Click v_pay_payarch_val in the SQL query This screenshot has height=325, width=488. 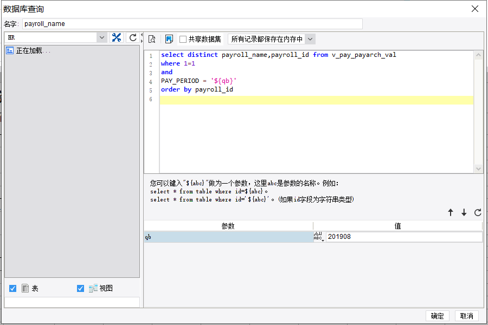[x=364, y=55]
